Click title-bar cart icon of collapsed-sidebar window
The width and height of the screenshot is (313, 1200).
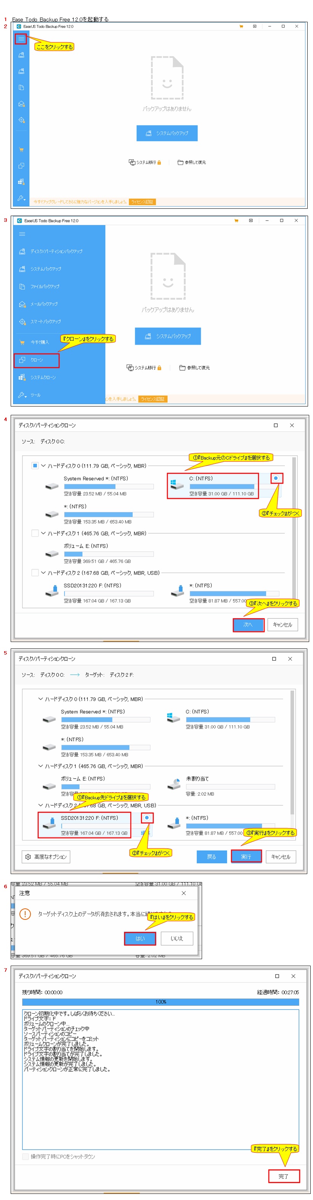241,27
